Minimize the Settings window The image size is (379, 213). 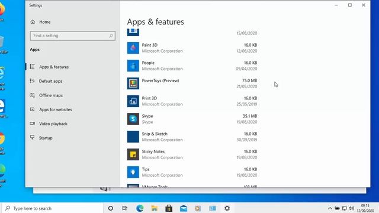[336, 5]
